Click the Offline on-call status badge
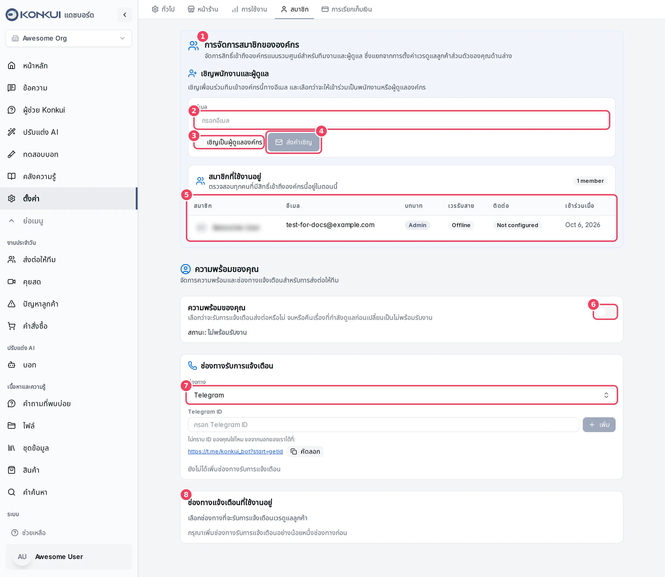Viewport: 665px width, 577px height. (x=461, y=225)
